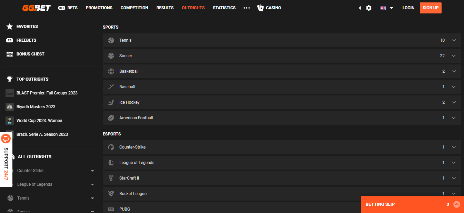
Task: Open the Support 24/7 side tab
Action: coord(6,160)
